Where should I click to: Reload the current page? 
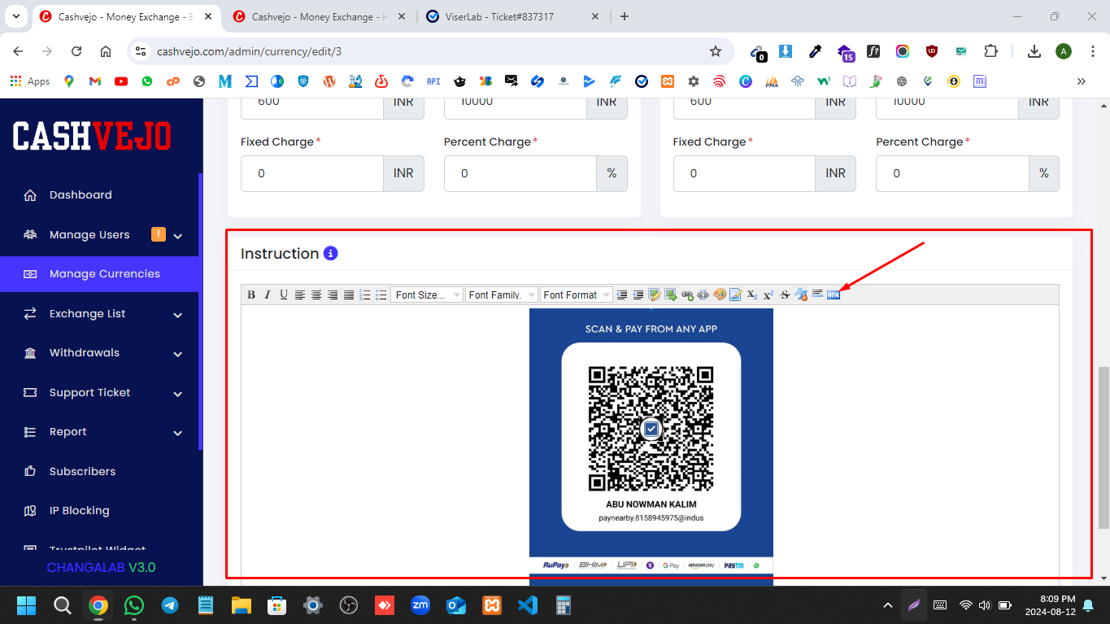76,51
